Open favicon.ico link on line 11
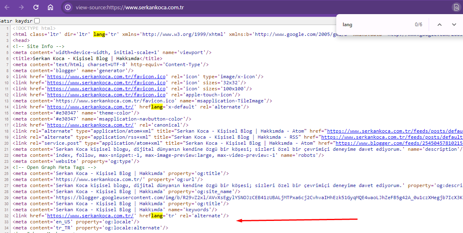Viewport: 463px width, 233px height. tap(106, 89)
